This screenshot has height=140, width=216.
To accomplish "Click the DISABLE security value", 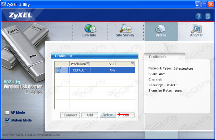I will 171,85.
